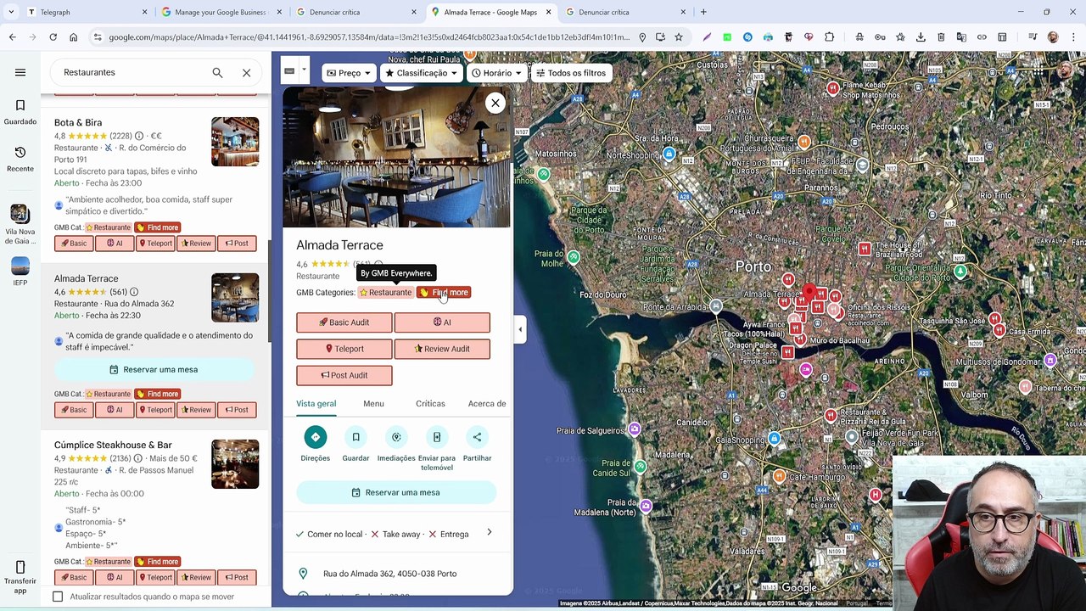Click Teleport in the Almada Terrace panel
The width and height of the screenshot is (1086, 611).
pyautogui.click(x=344, y=349)
